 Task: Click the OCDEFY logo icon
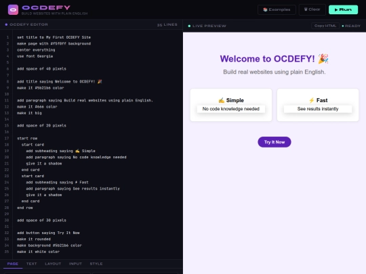pyautogui.click(x=13, y=9)
